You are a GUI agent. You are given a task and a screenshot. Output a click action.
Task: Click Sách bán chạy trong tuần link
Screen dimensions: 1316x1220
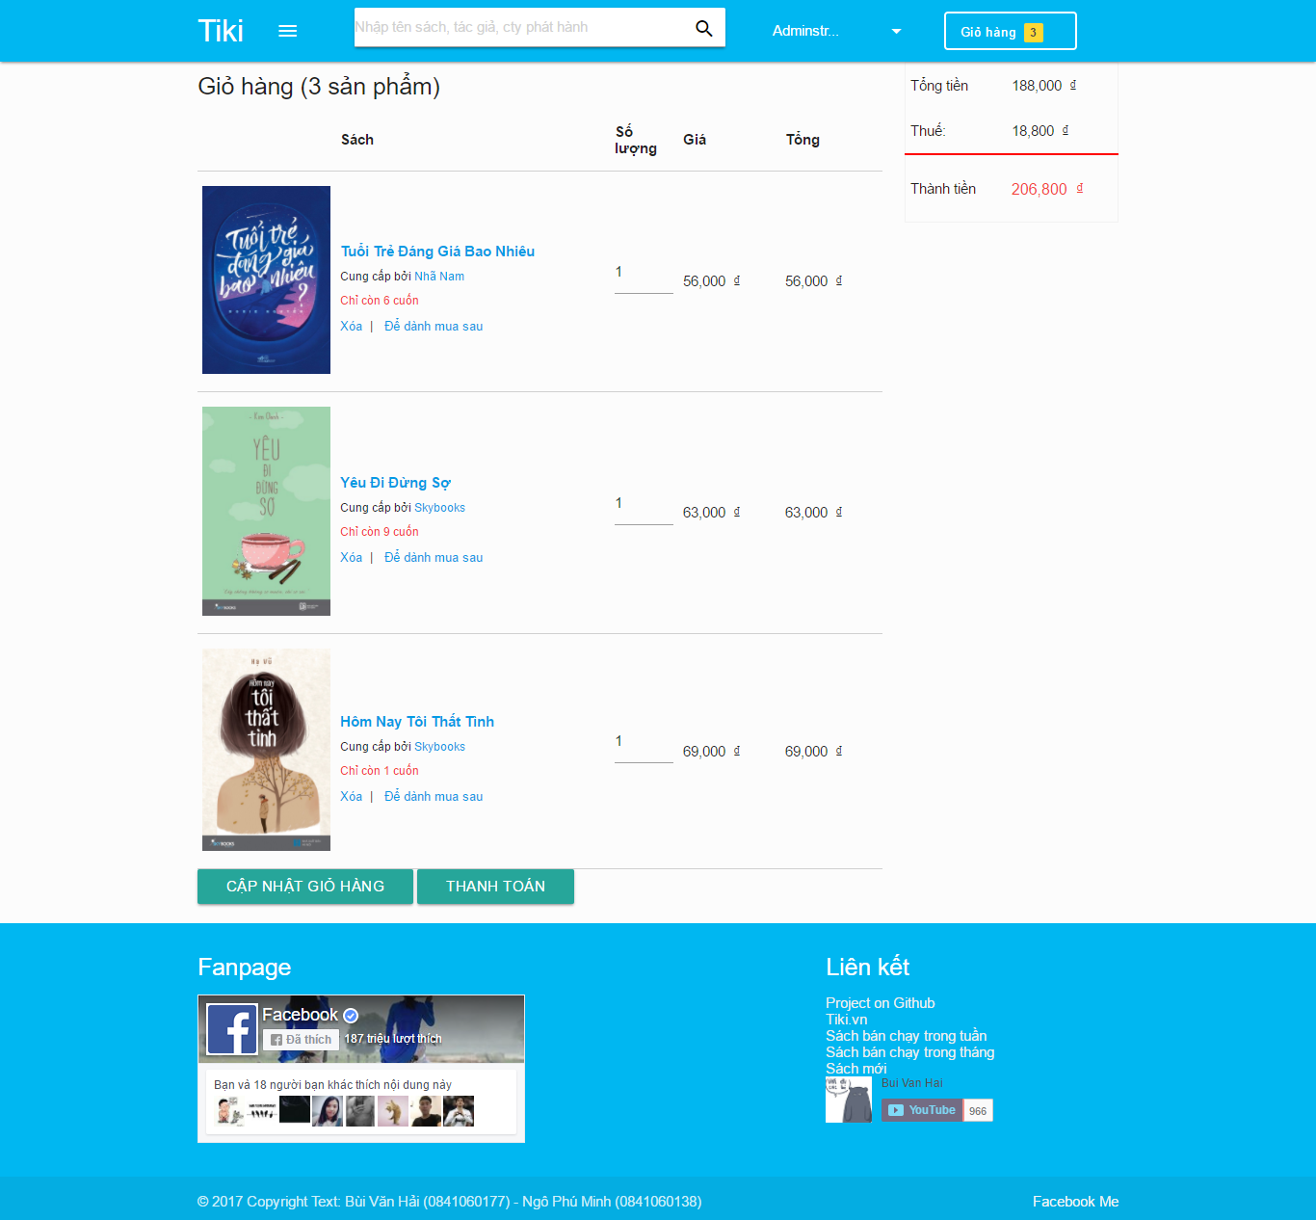pyautogui.click(x=906, y=1035)
